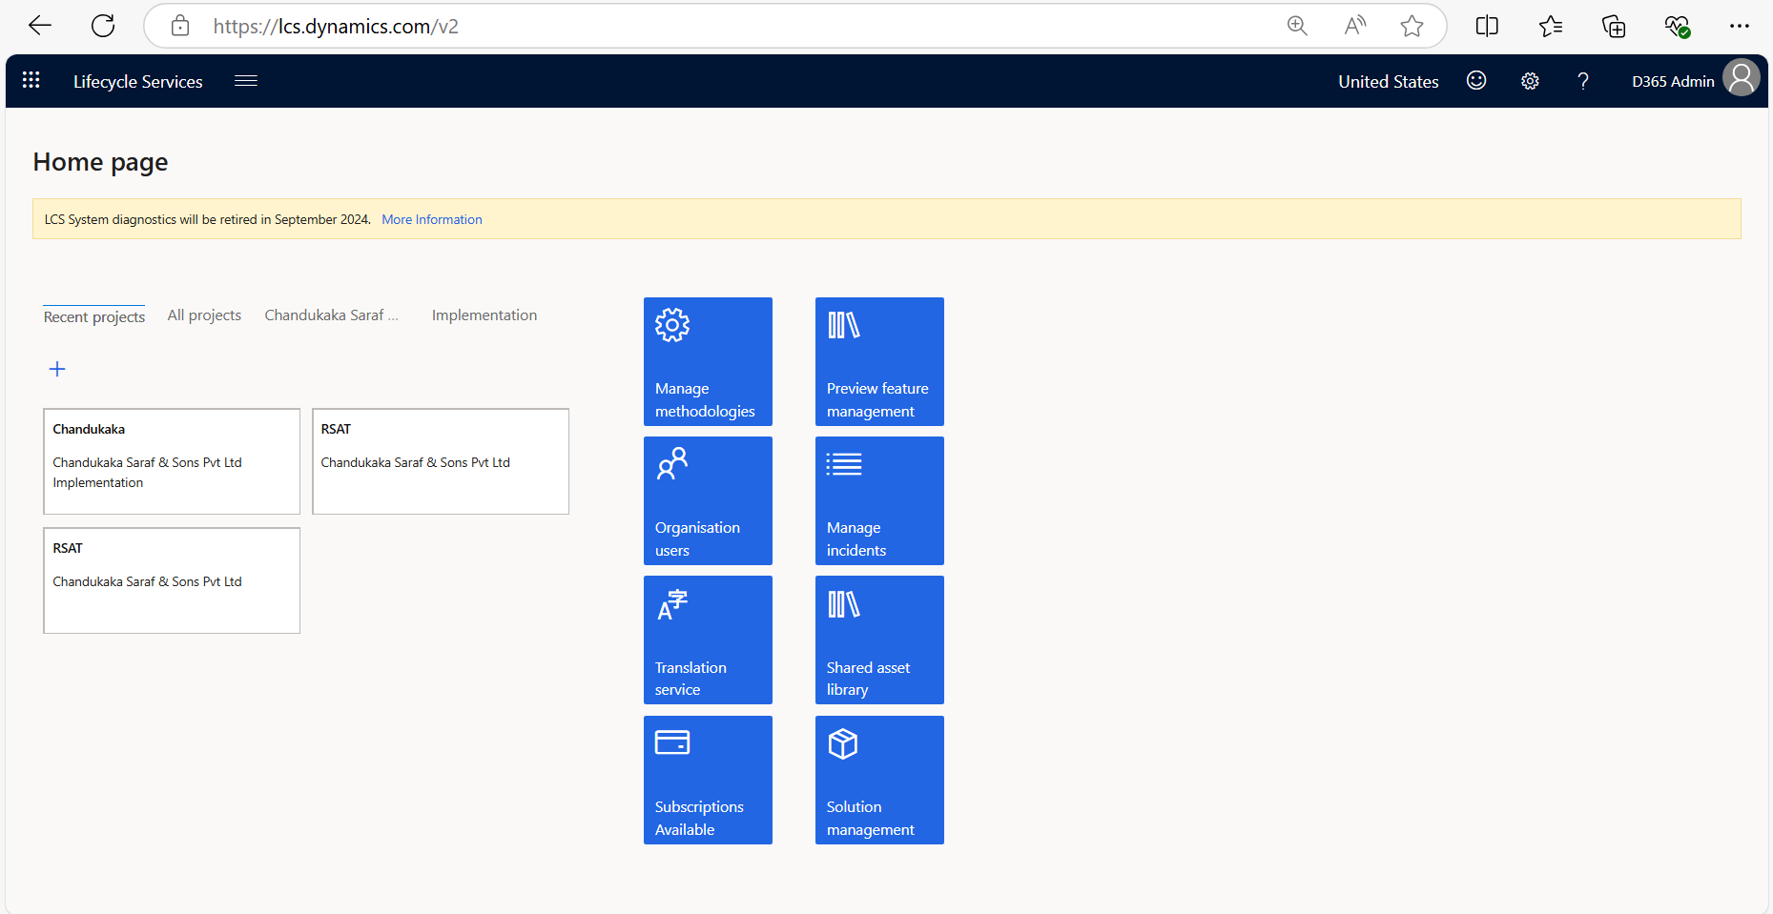Expand the hamburger navigation menu
This screenshot has height=914, width=1773.
(x=246, y=81)
